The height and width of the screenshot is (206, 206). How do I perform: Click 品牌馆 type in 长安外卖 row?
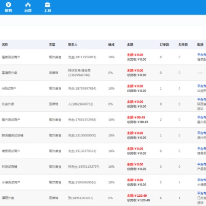coord(54,104)
